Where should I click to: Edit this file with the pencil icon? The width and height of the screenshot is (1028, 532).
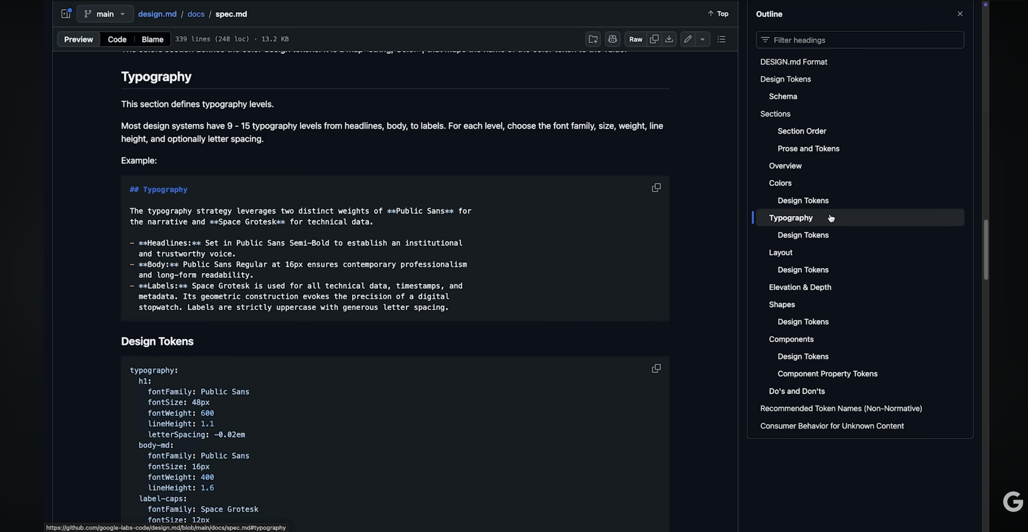click(688, 39)
